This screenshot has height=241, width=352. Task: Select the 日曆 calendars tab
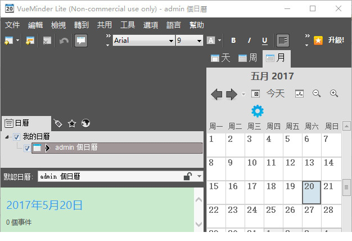click(26, 123)
